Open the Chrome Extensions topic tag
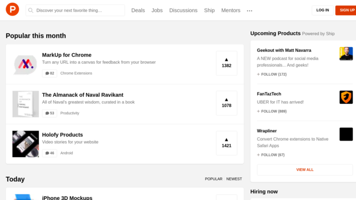This screenshot has width=356, height=200. [x=76, y=73]
